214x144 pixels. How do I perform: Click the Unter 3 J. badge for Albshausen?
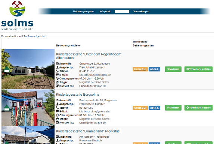(x=140, y=69)
